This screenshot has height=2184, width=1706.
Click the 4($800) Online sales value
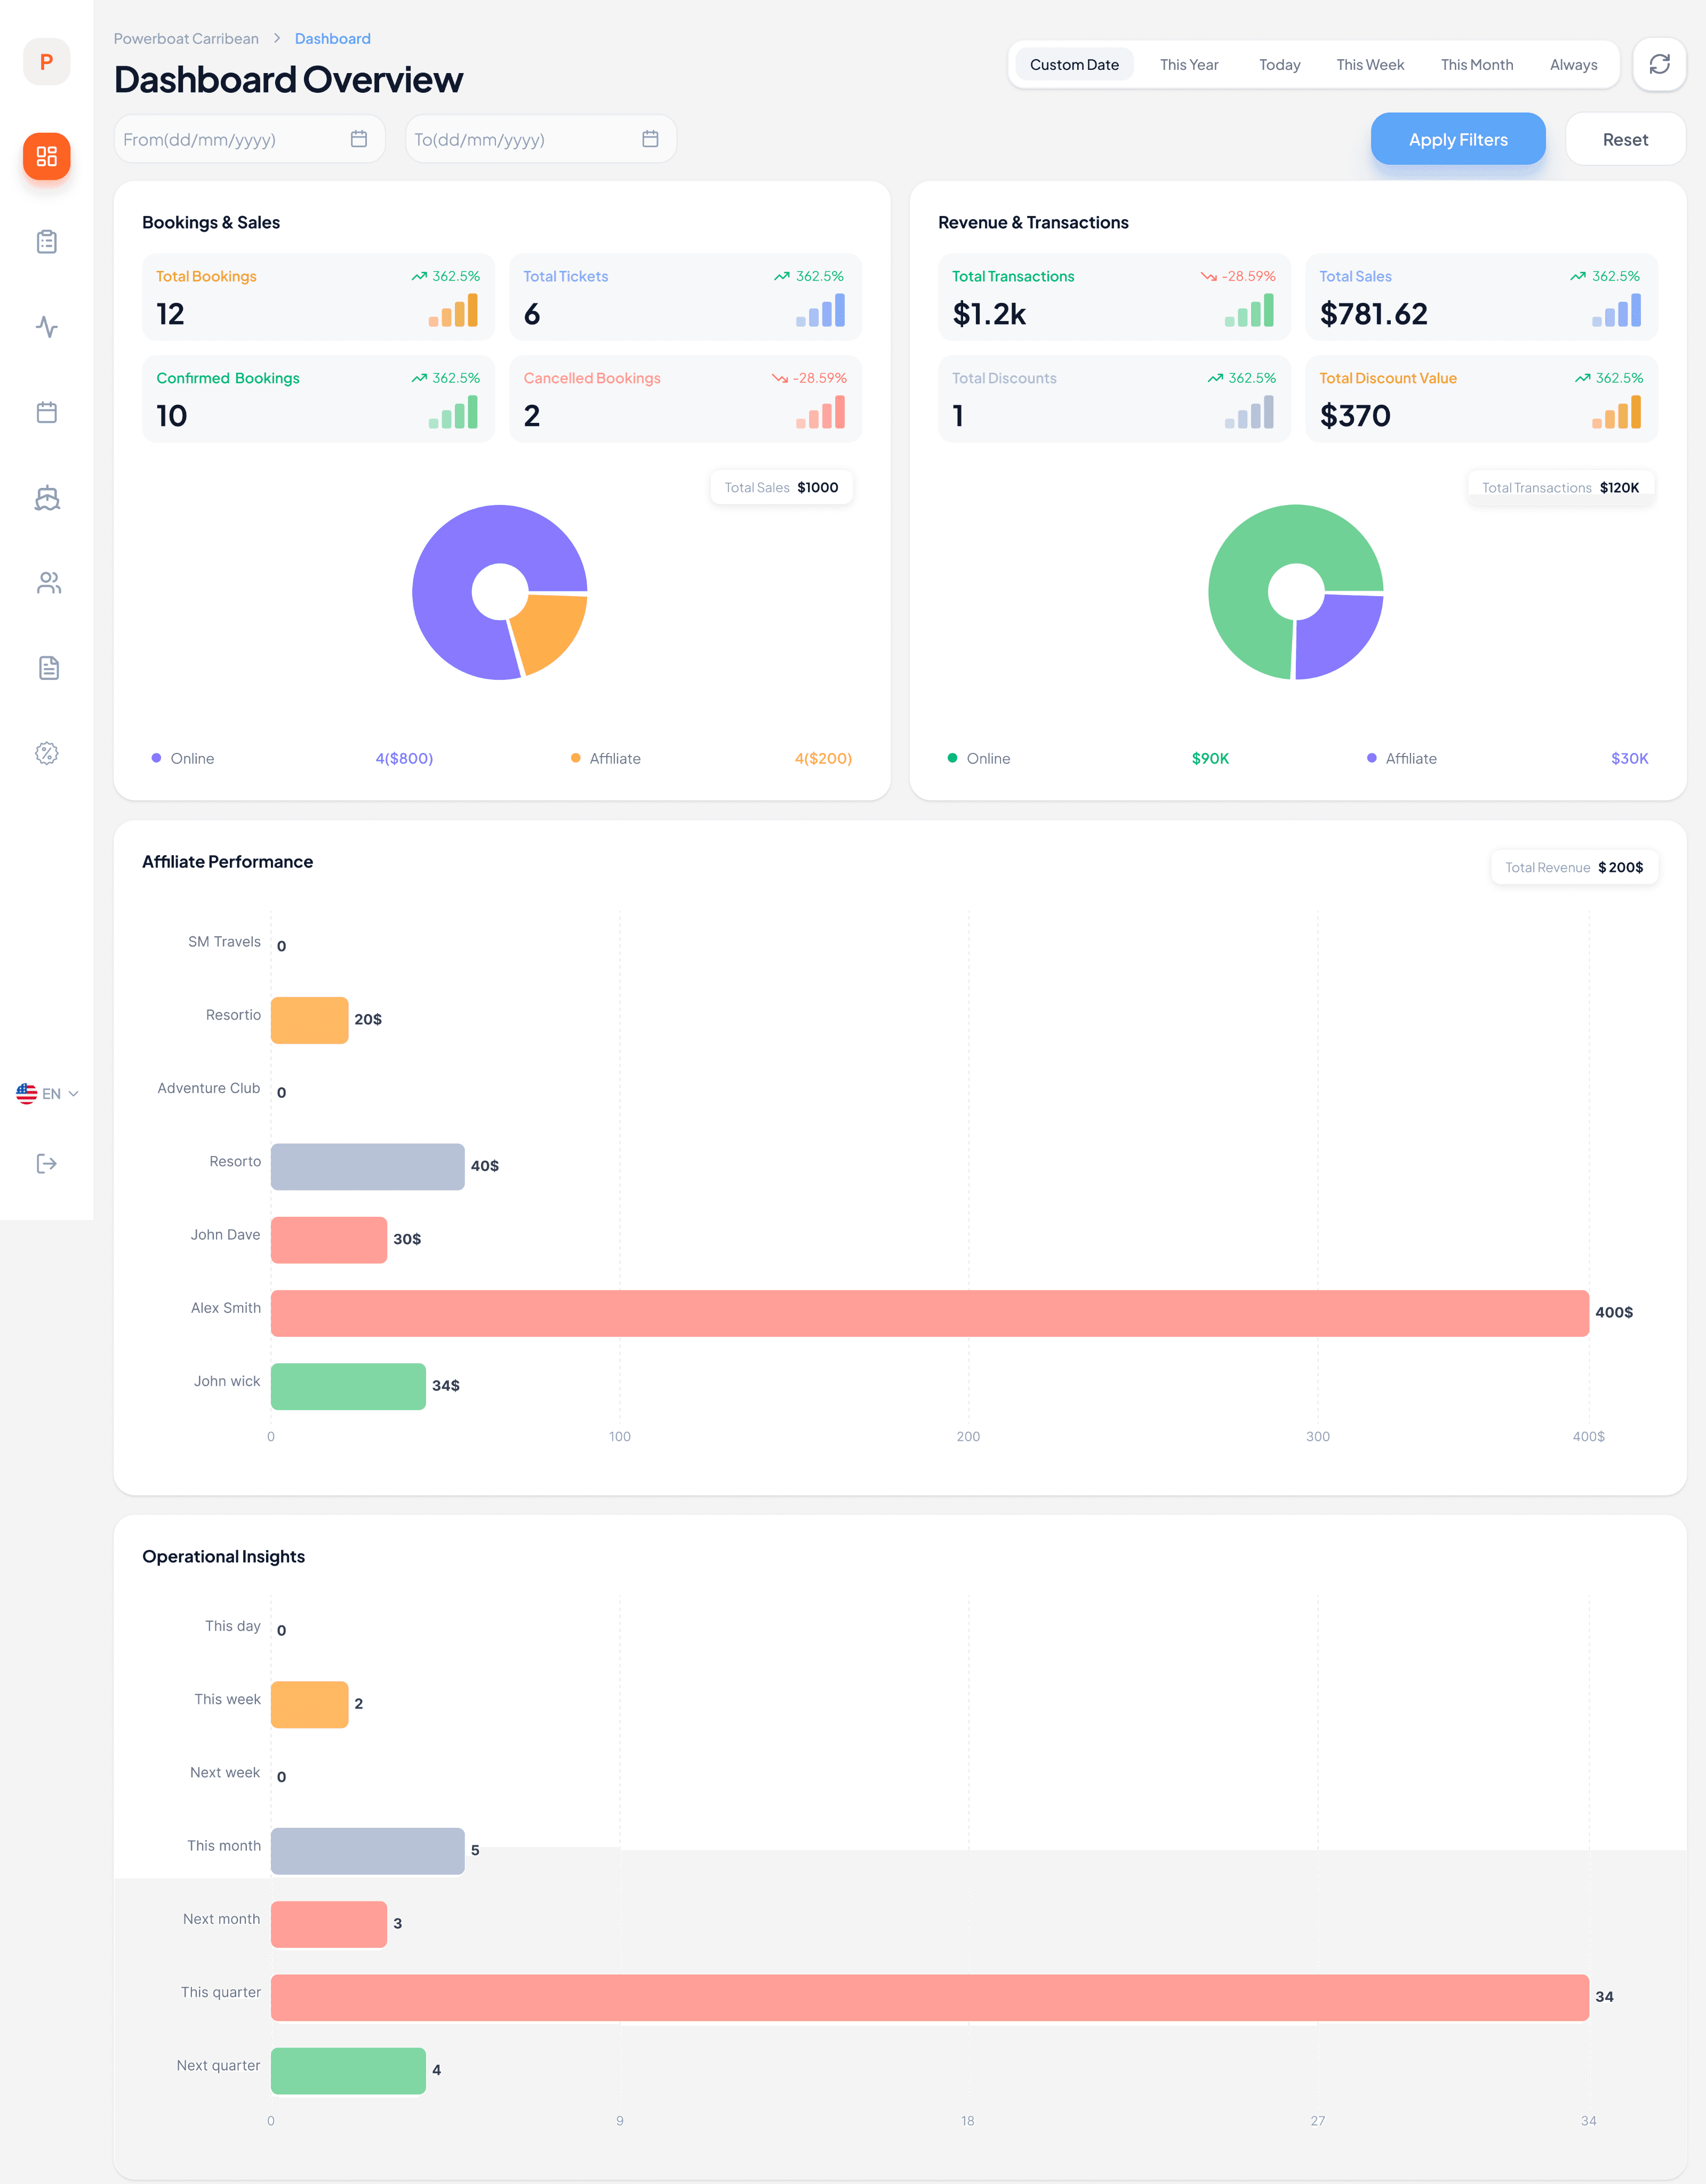click(x=404, y=758)
